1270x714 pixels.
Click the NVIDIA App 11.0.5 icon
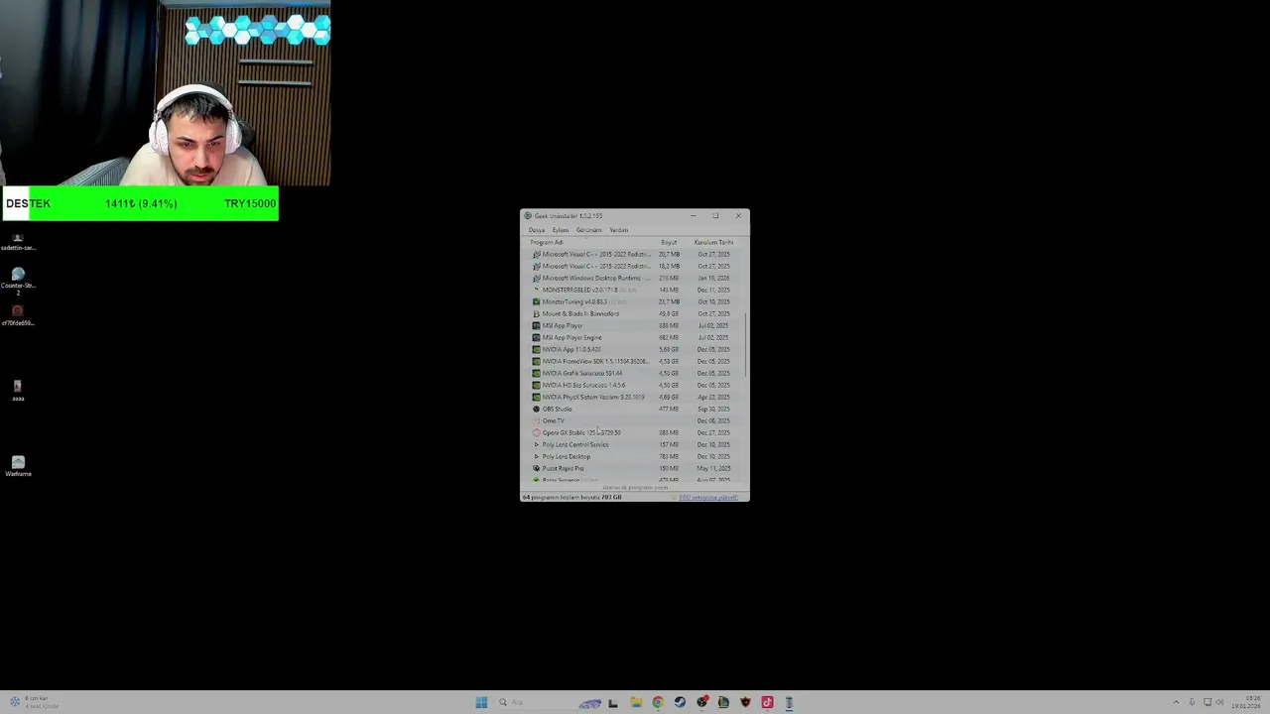[x=537, y=349]
